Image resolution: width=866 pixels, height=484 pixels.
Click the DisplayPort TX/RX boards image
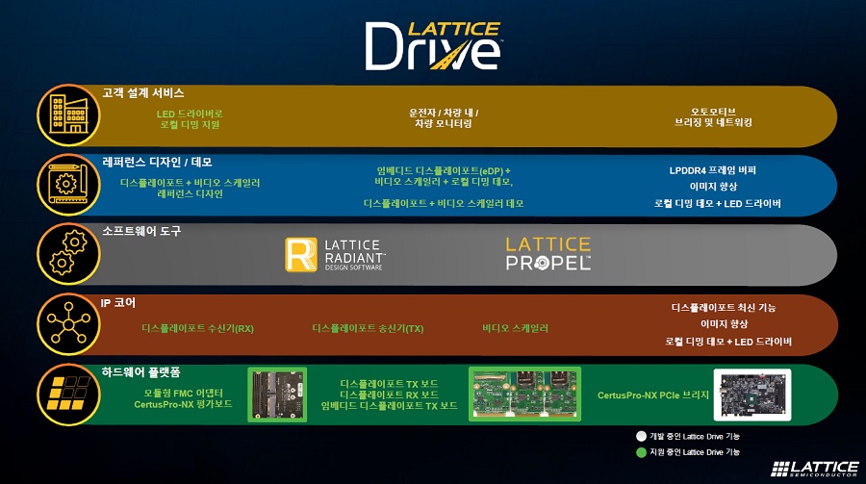(x=524, y=394)
